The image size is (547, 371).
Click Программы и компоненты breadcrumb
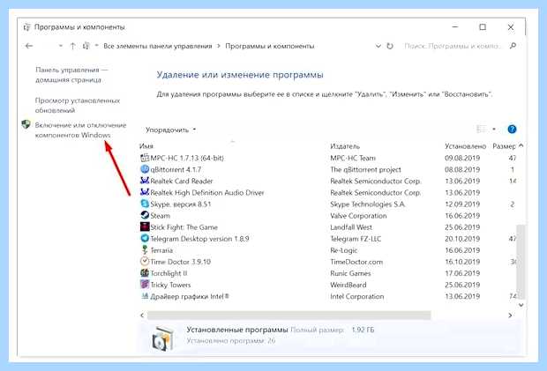click(x=270, y=46)
